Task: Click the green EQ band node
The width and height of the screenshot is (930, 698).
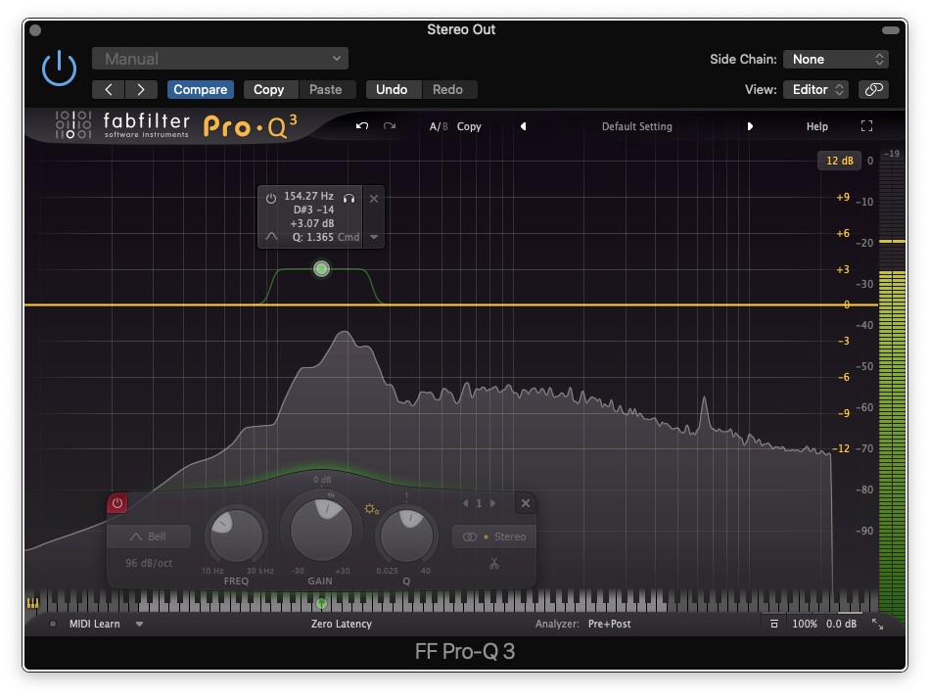Action: [x=321, y=269]
